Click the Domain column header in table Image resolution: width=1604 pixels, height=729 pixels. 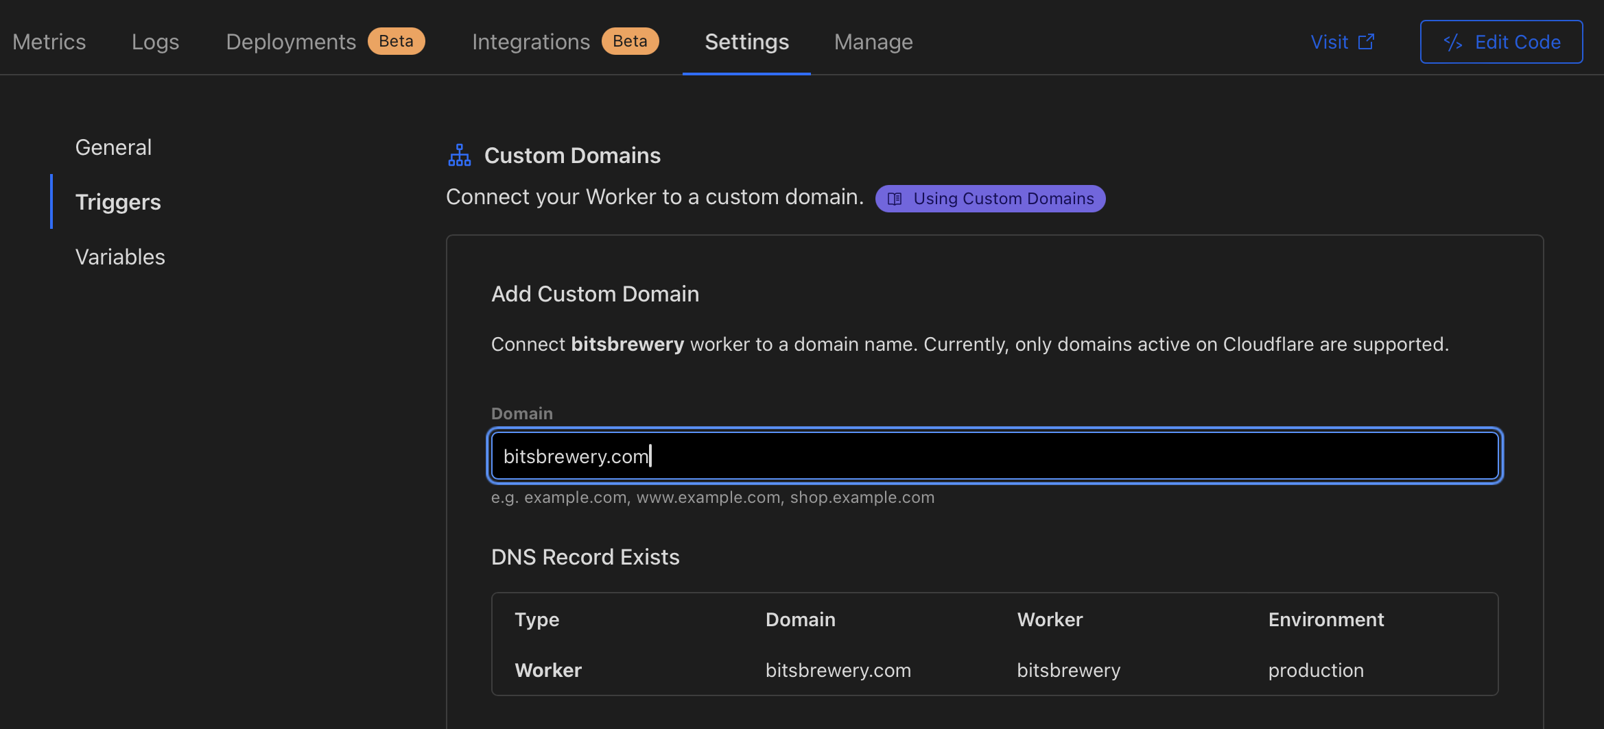click(x=800, y=619)
